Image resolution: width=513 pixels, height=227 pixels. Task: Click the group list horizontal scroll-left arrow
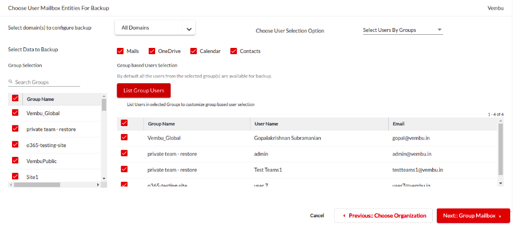pos(11,185)
